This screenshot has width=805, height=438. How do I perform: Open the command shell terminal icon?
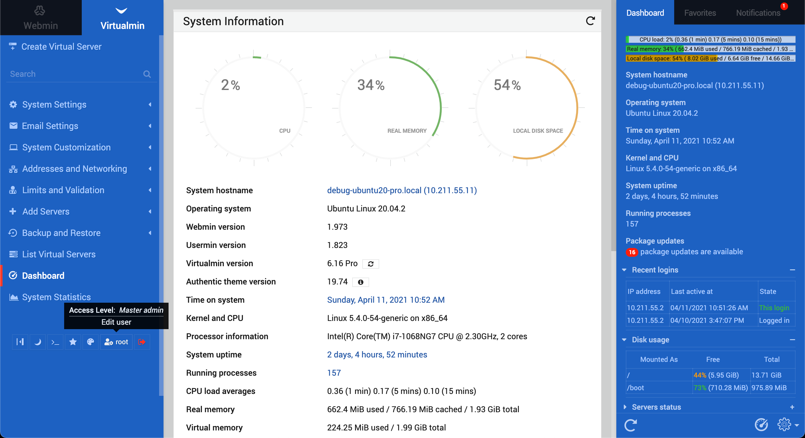[x=55, y=342]
